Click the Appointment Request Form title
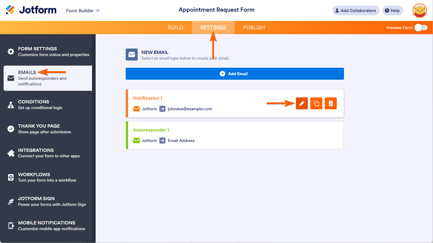The width and height of the screenshot is (433, 243). coord(216,10)
